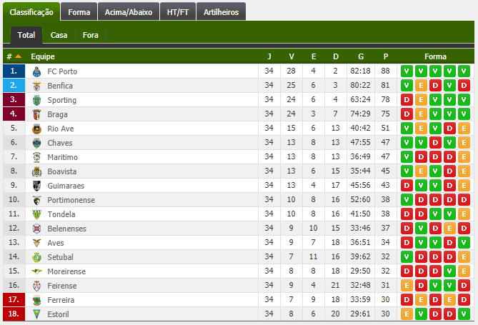Click the Benfica club crest

pyautogui.click(x=36, y=86)
